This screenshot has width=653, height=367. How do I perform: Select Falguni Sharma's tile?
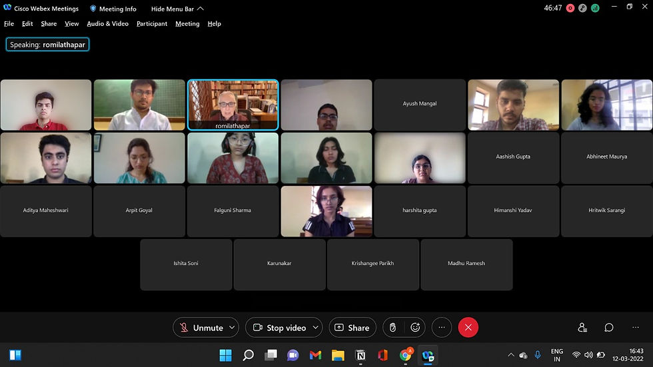(233, 211)
